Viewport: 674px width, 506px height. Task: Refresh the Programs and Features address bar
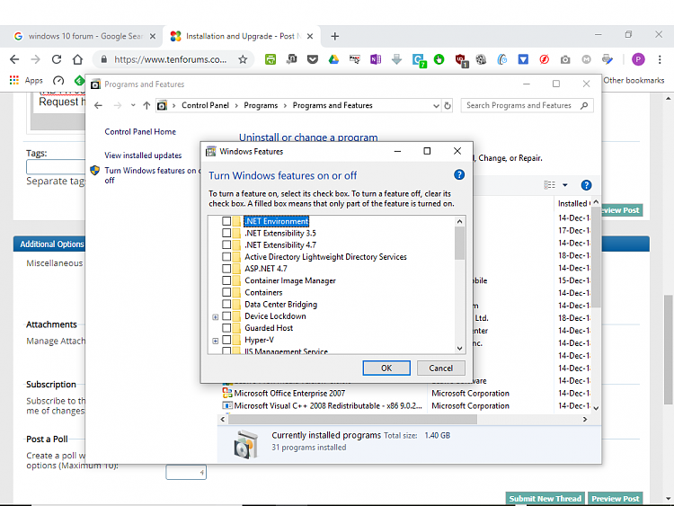tap(448, 105)
